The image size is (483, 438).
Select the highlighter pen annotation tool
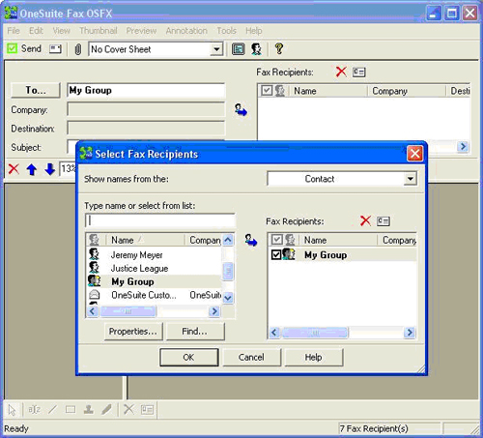tap(106, 410)
